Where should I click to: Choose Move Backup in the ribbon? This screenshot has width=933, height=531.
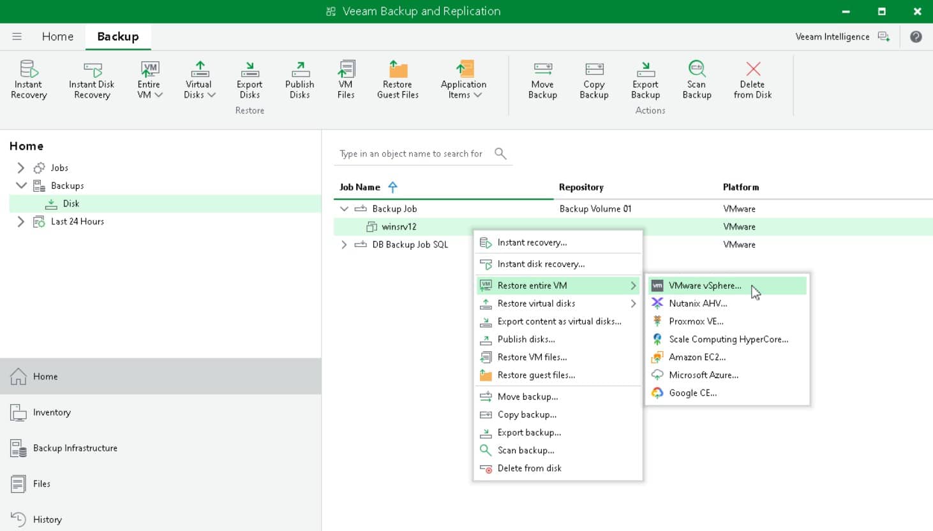pos(542,80)
